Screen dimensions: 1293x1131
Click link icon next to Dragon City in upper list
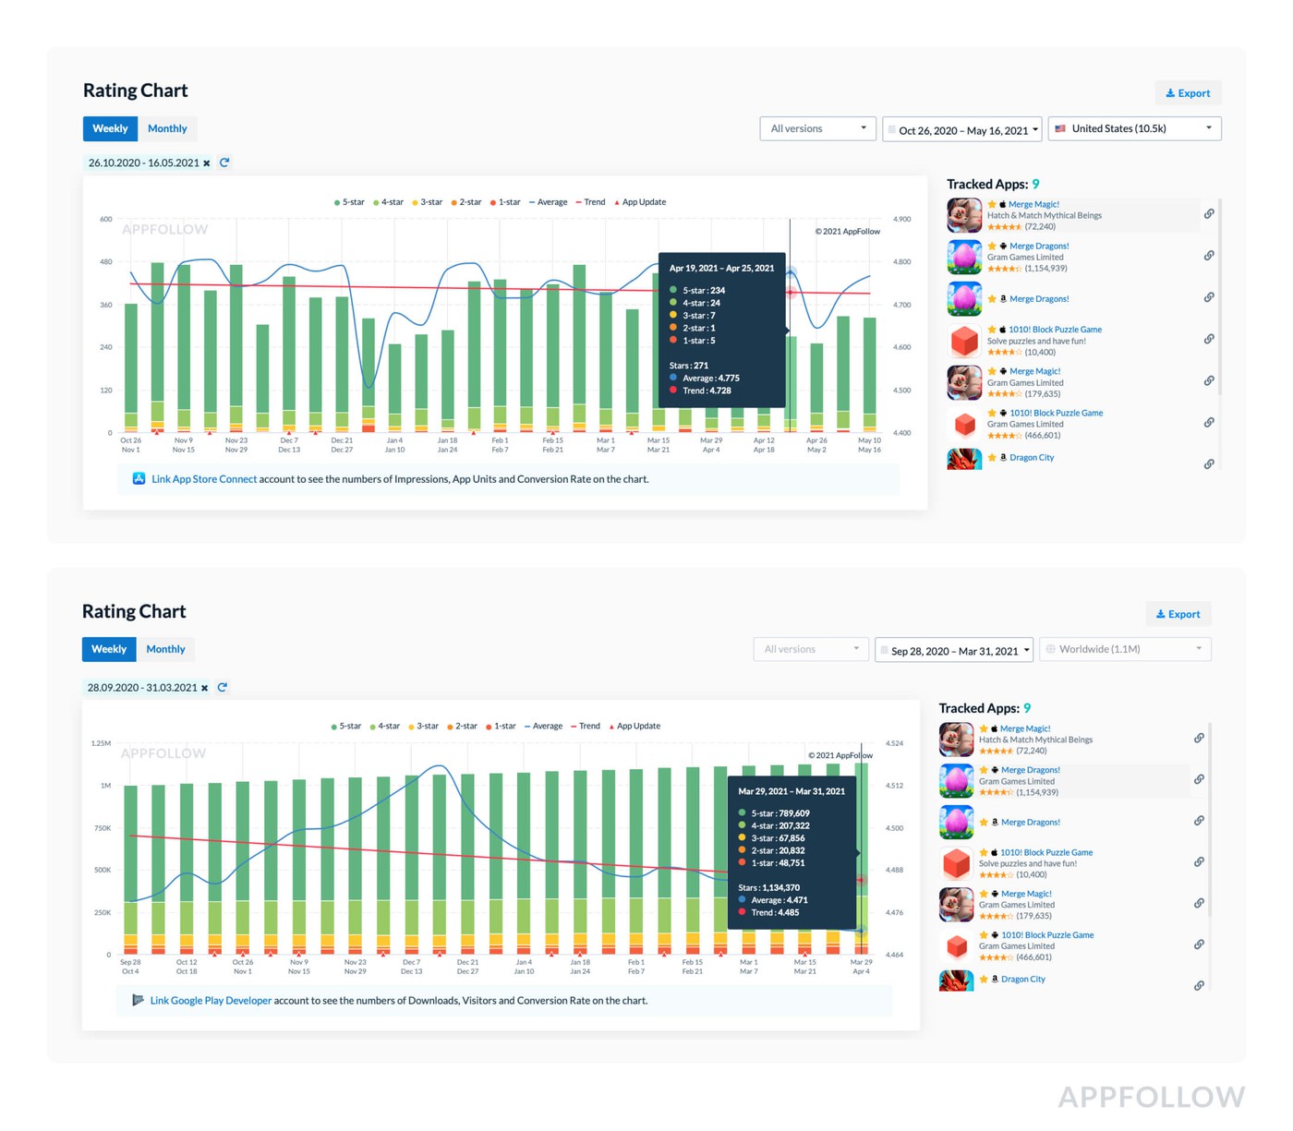tap(1208, 463)
